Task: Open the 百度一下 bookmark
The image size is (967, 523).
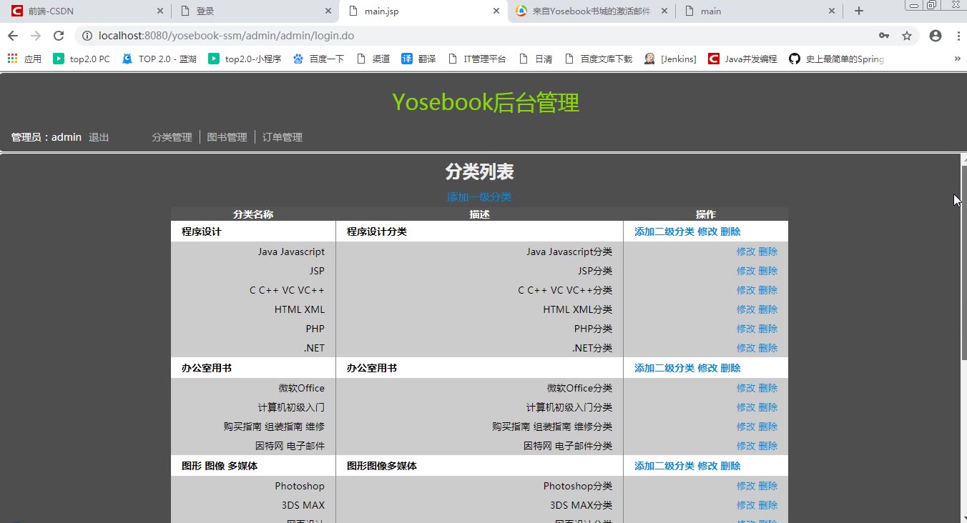Action: pyautogui.click(x=318, y=59)
